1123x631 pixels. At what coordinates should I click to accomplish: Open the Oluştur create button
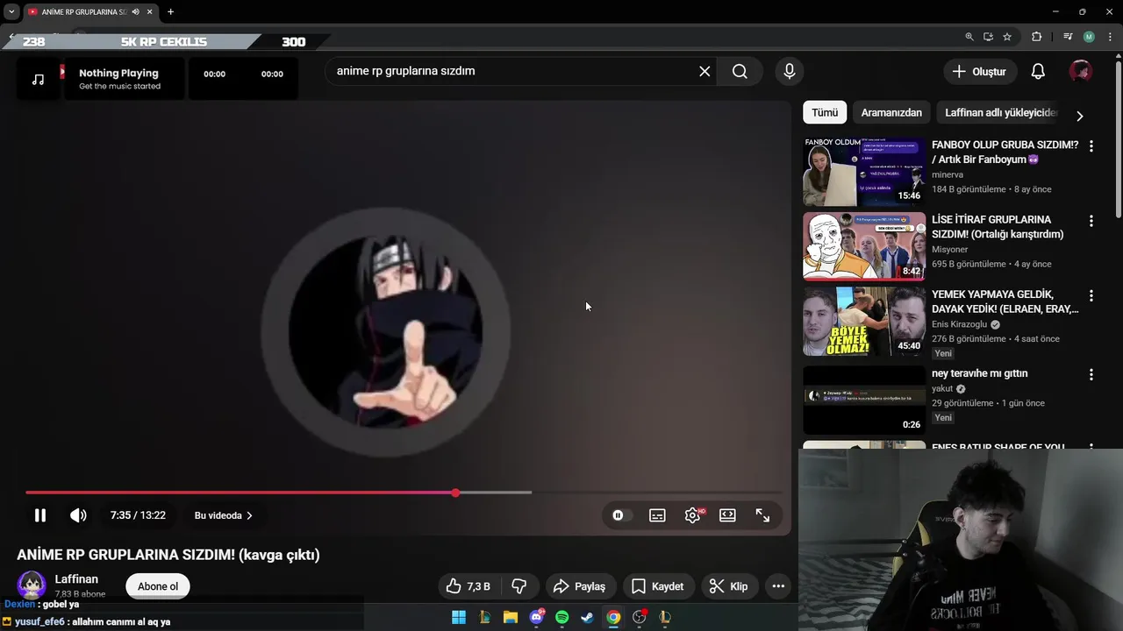[x=980, y=71]
